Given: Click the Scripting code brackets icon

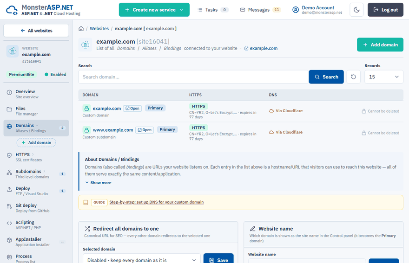Looking at the screenshot, I should 9,223.
